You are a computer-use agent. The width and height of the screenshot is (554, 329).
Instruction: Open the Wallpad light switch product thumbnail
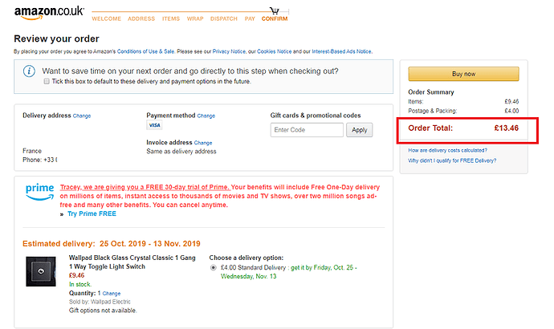(41, 271)
